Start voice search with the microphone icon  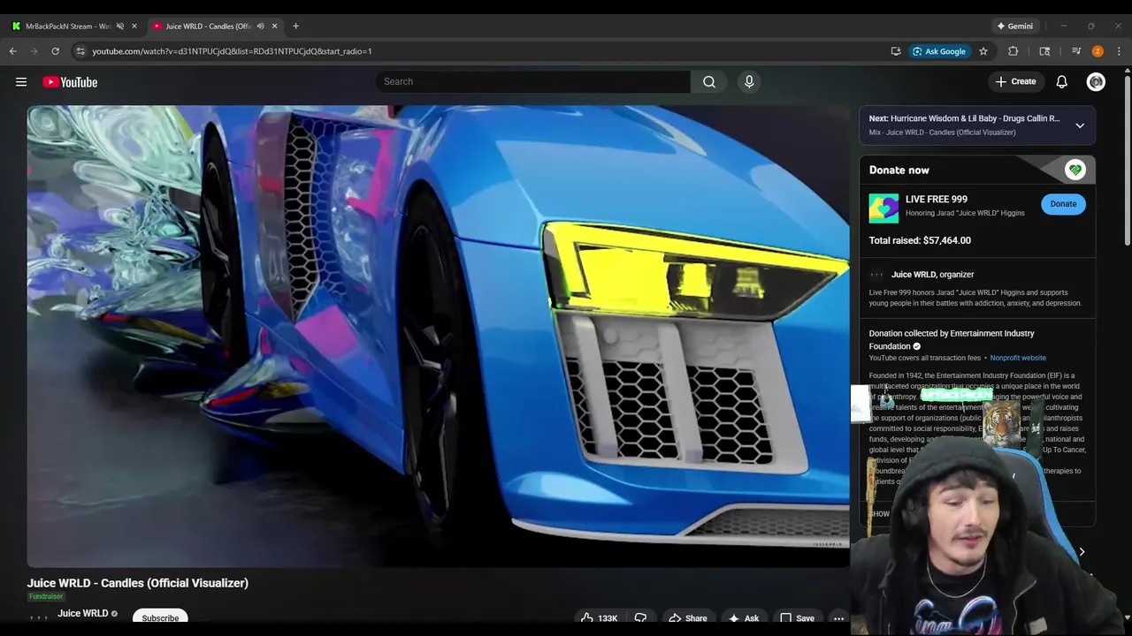tap(749, 82)
